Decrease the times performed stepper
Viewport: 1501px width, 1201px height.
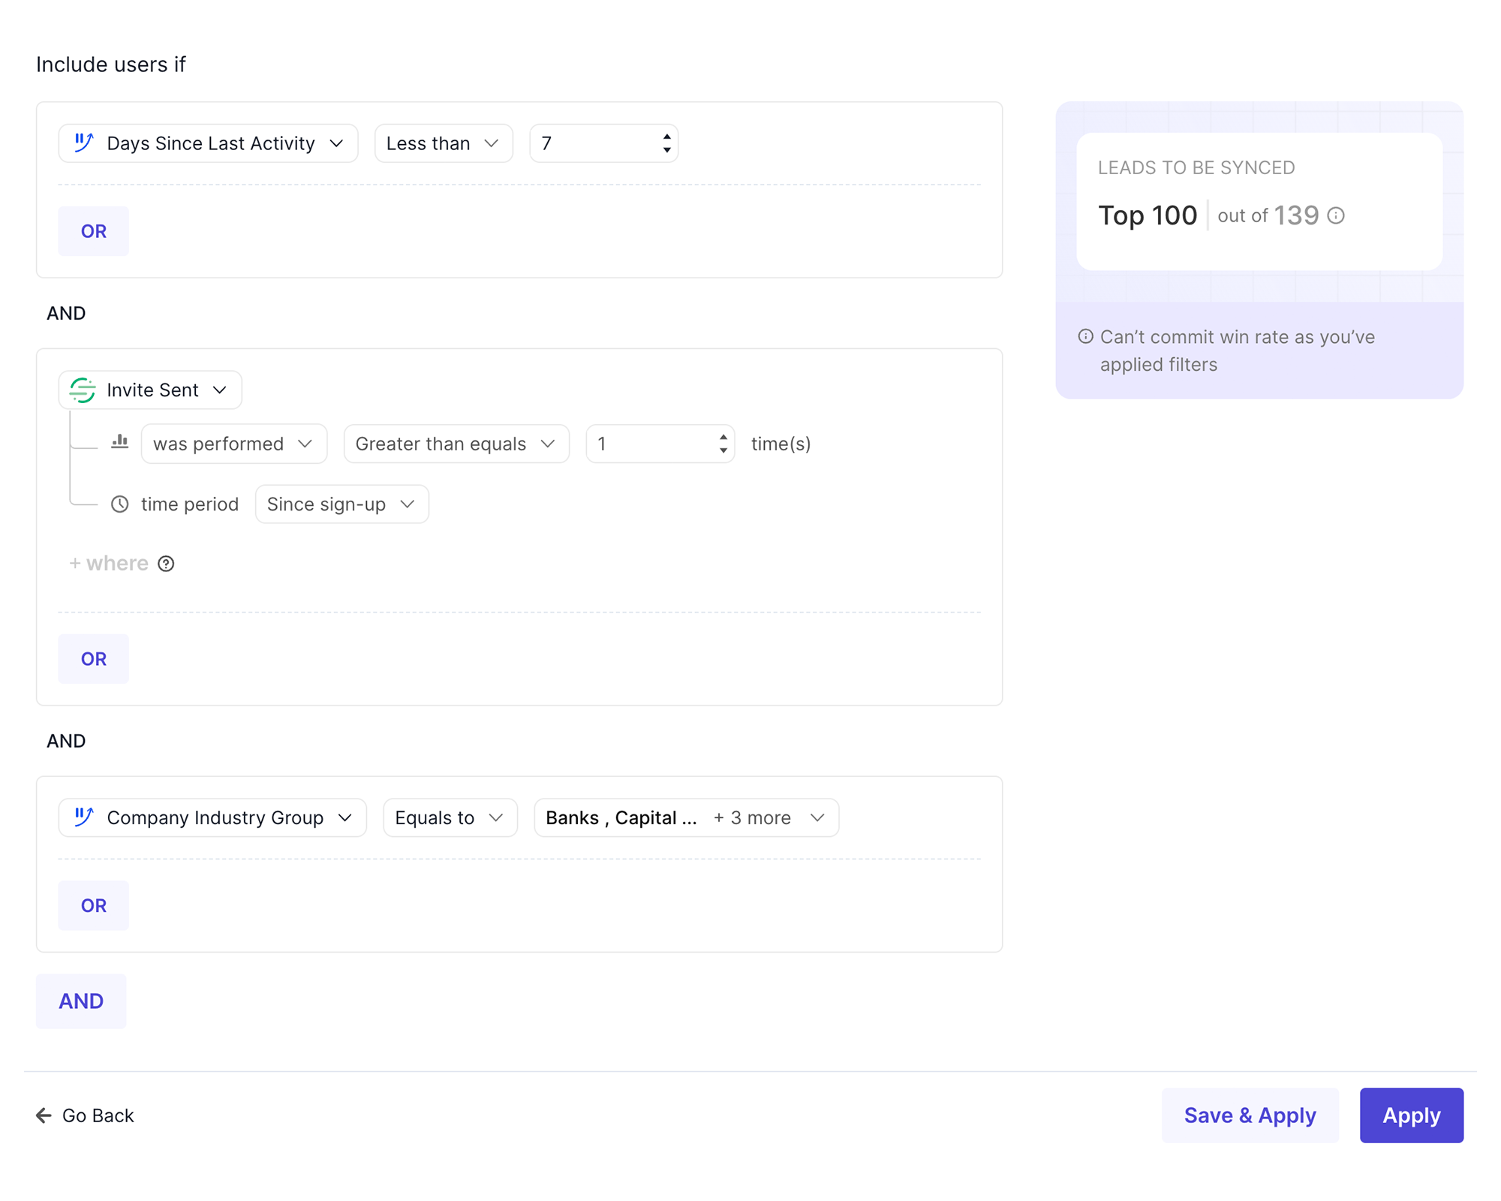click(723, 450)
